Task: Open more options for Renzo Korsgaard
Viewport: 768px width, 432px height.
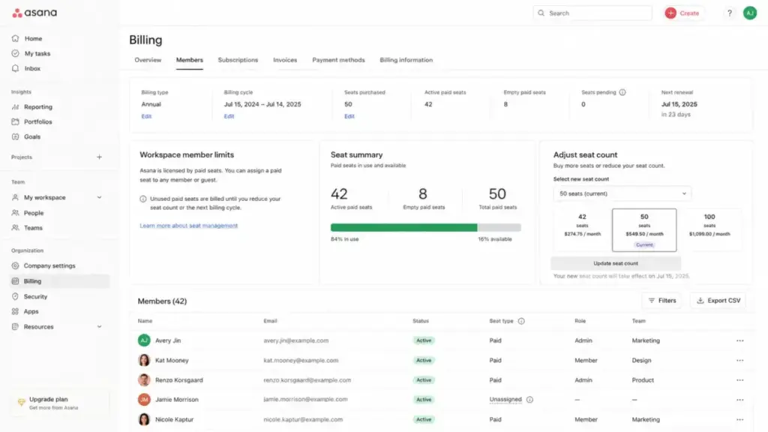Action: (739, 380)
